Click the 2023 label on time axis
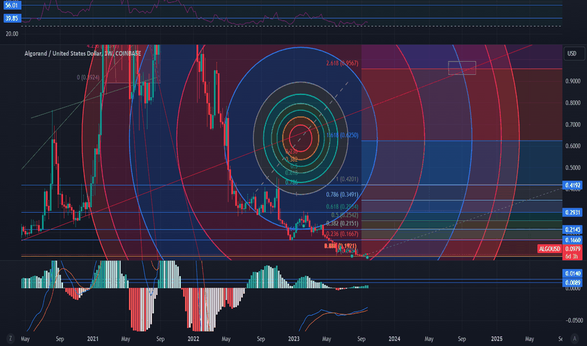 click(x=293, y=338)
